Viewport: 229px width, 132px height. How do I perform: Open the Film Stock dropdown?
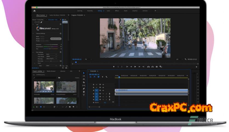(51, 54)
